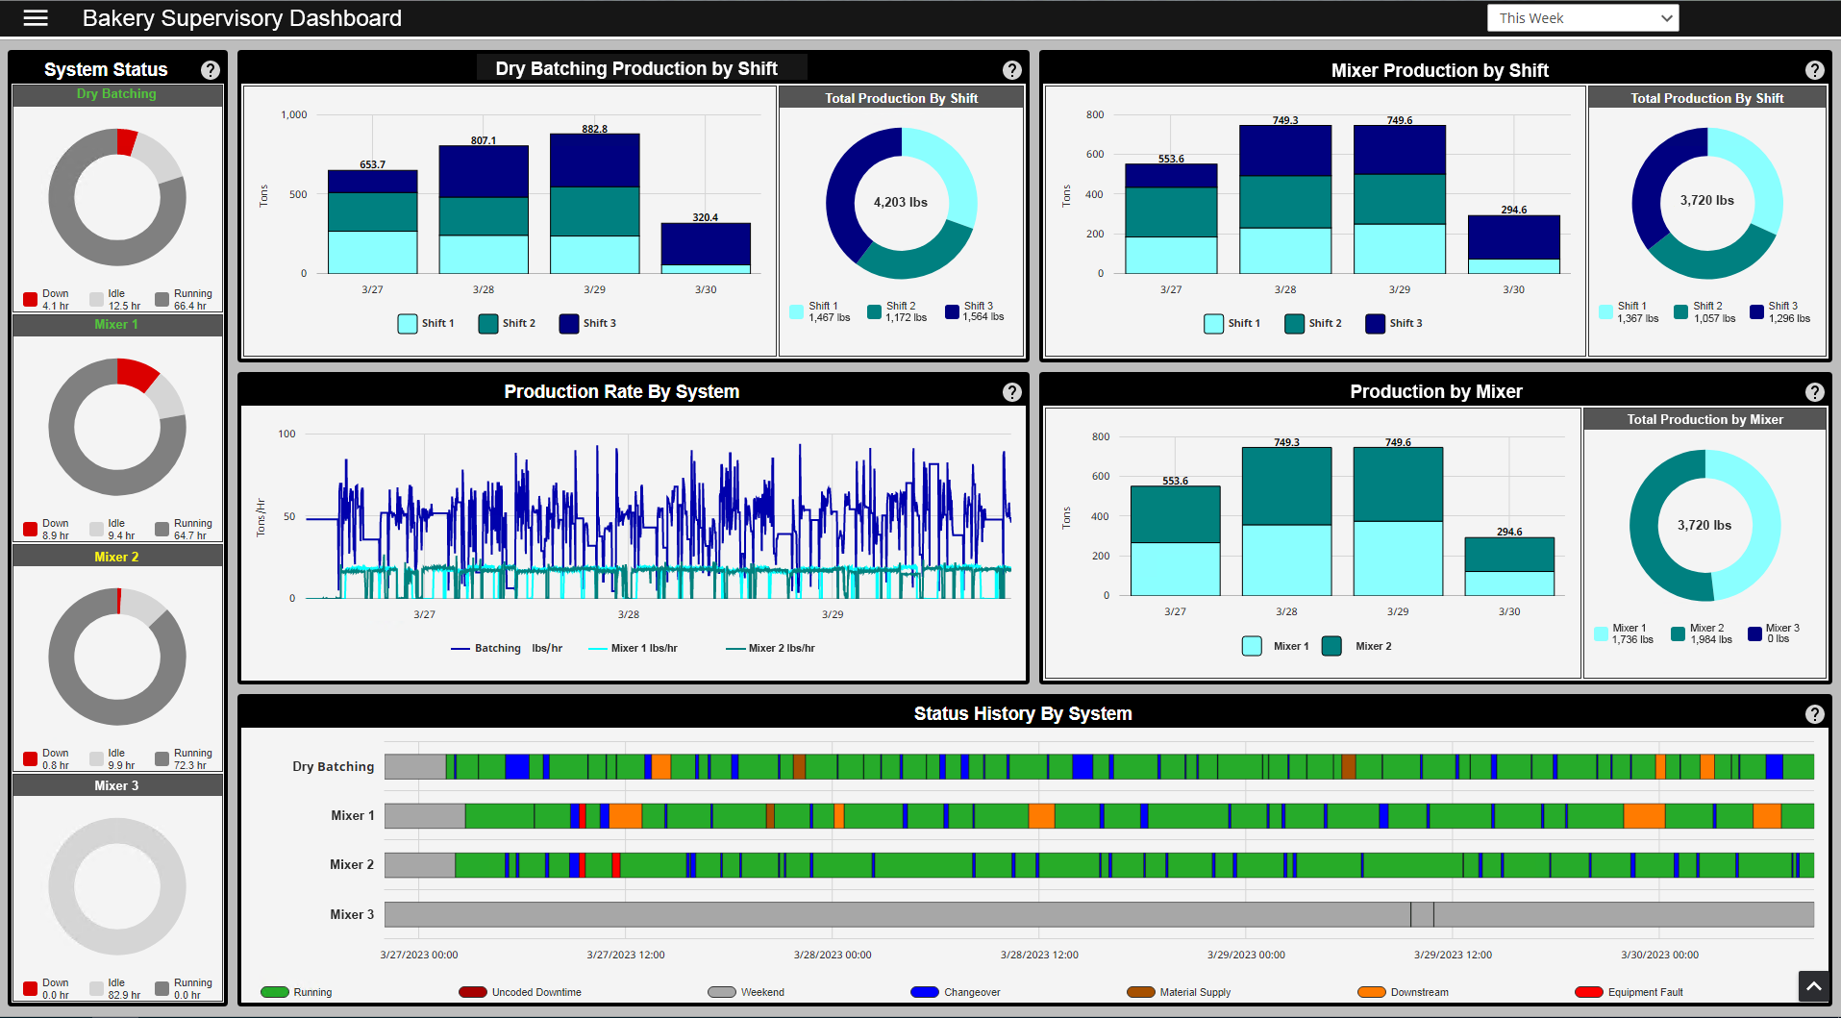Select the Mixer 3 status header
The height and width of the screenshot is (1018, 1841).
point(117,785)
